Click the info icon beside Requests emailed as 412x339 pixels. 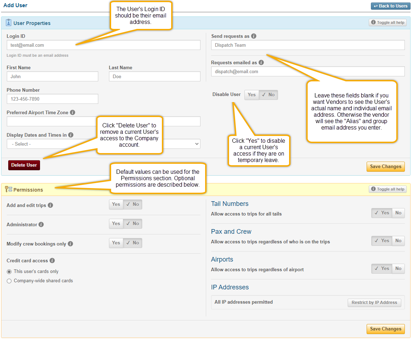[x=261, y=62]
